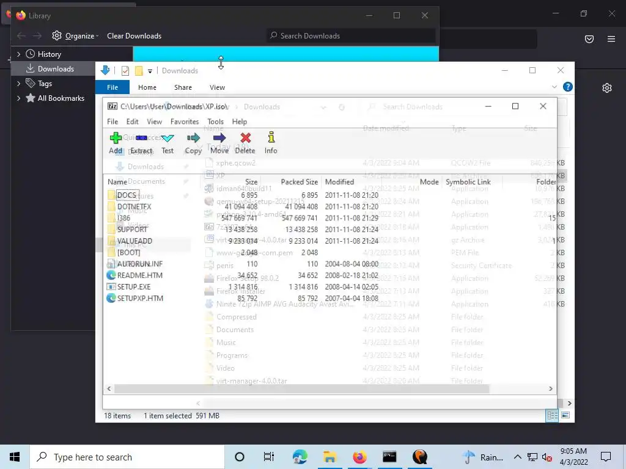This screenshot has width=626, height=469.
Task: Open Firefox Pocket icon
Action: [589, 38]
